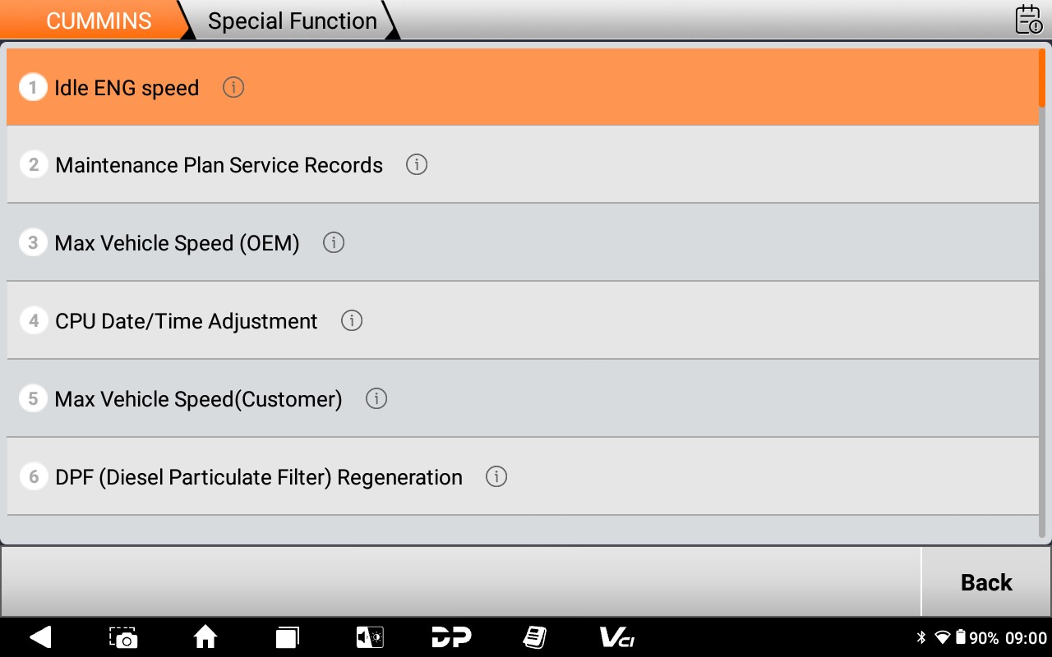This screenshot has height=657, width=1052.
Task: Show info for Max Vehicle Speed(Customer)
Action: coord(376,399)
